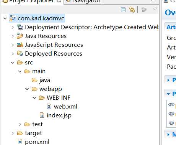
Task: Click the com.kad.kadmvc Maven project icon
Action: 12,18
